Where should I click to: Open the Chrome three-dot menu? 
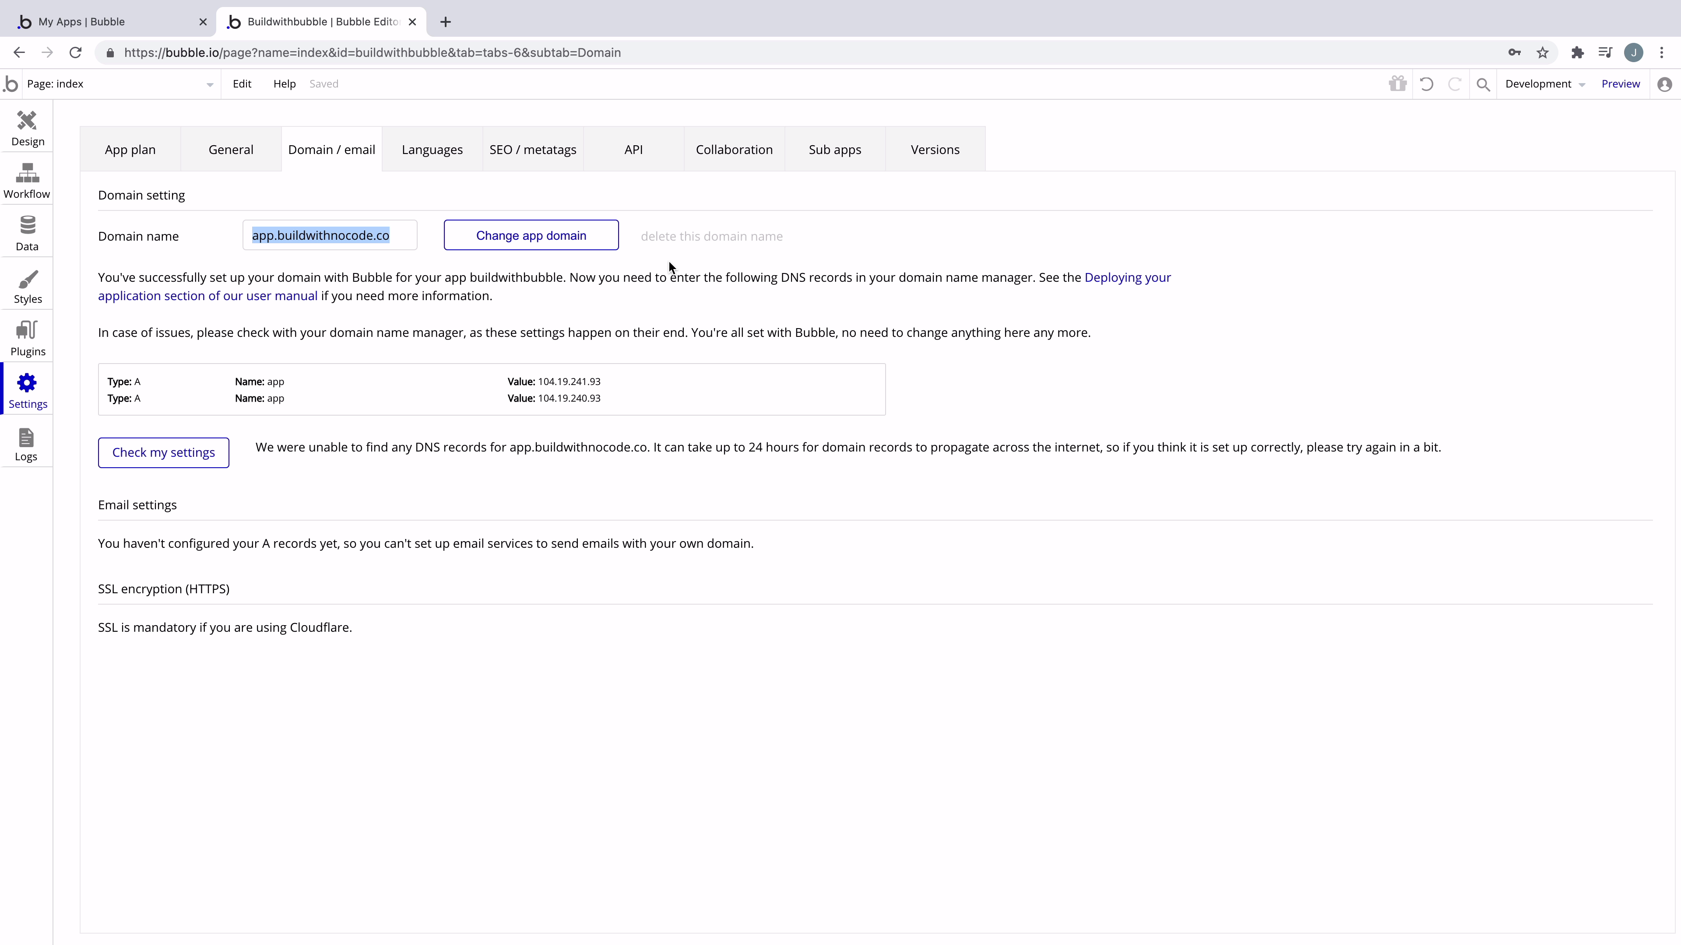[1663, 53]
